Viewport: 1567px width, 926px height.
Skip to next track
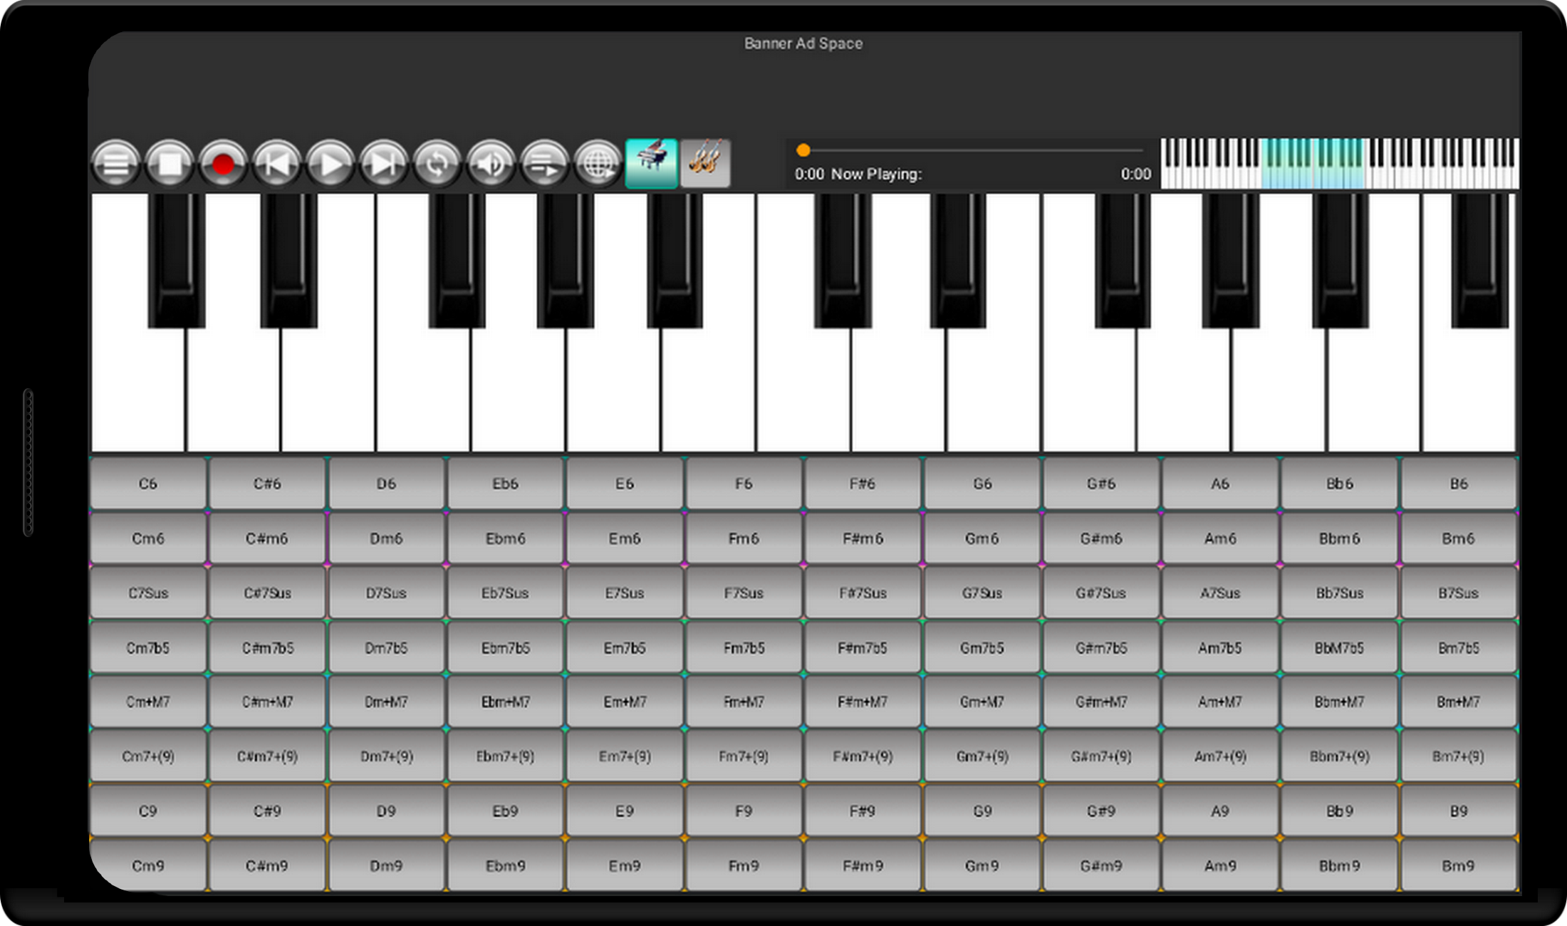tap(384, 164)
